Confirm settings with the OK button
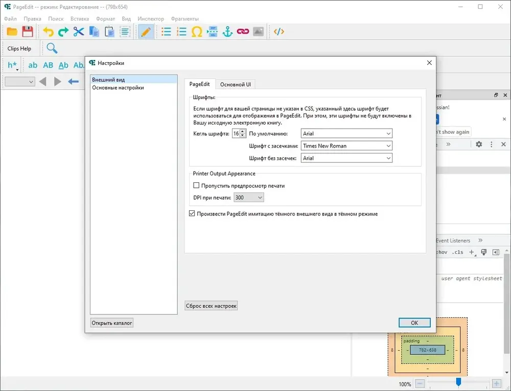The height and width of the screenshot is (391, 511). point(414,323)
